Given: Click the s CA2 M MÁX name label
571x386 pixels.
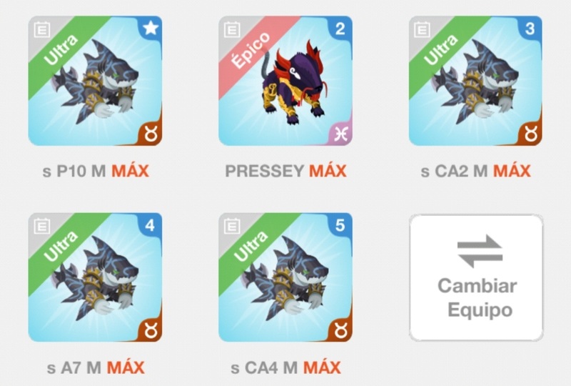Looking at the screenshot, I should tap(475, 171).
